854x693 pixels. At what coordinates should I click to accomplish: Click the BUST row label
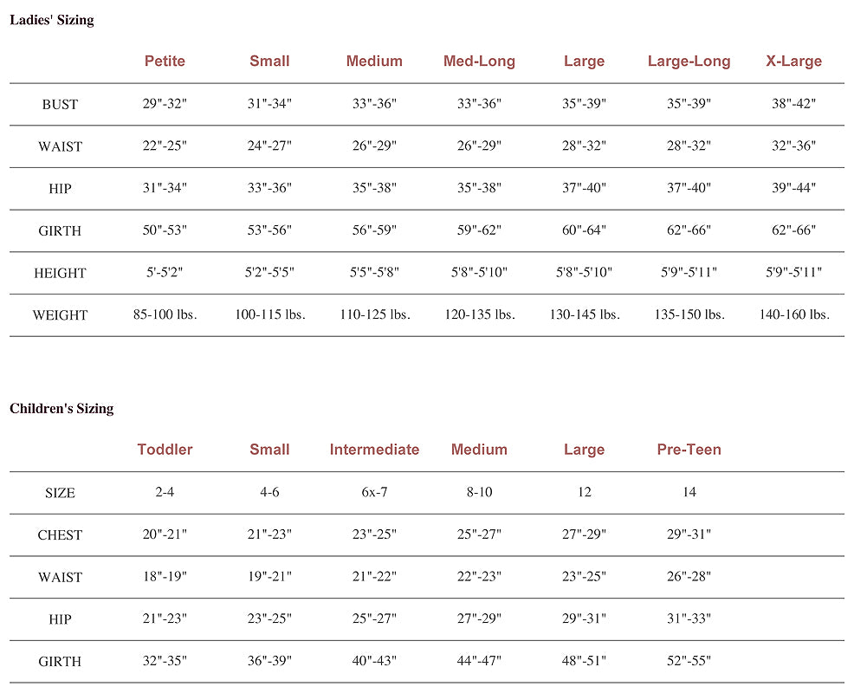tap(60, 105)
